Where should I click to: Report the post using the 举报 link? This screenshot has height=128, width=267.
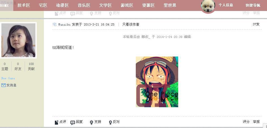point(257,122)
